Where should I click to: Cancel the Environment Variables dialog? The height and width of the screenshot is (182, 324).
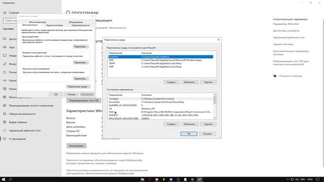tap(207, 133)
